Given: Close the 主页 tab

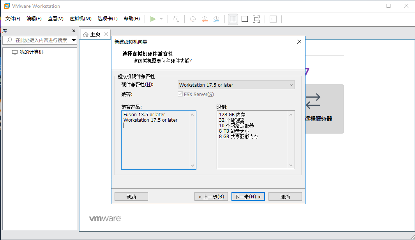Looking at the screenshot, I should tap(106, 34).
